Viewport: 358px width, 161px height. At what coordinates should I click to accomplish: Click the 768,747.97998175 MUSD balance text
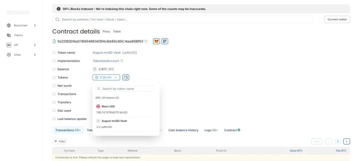(x=112, y=112)
